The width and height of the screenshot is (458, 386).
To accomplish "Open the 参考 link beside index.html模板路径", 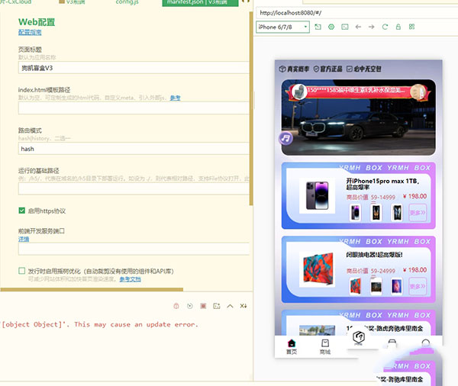I will (x=176, y=98).
